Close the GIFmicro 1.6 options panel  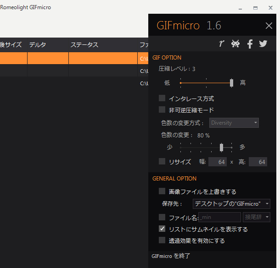tap(269, 26)
